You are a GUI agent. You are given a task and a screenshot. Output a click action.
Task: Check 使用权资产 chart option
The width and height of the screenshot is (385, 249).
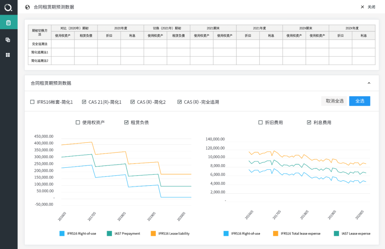pos(78,123)
